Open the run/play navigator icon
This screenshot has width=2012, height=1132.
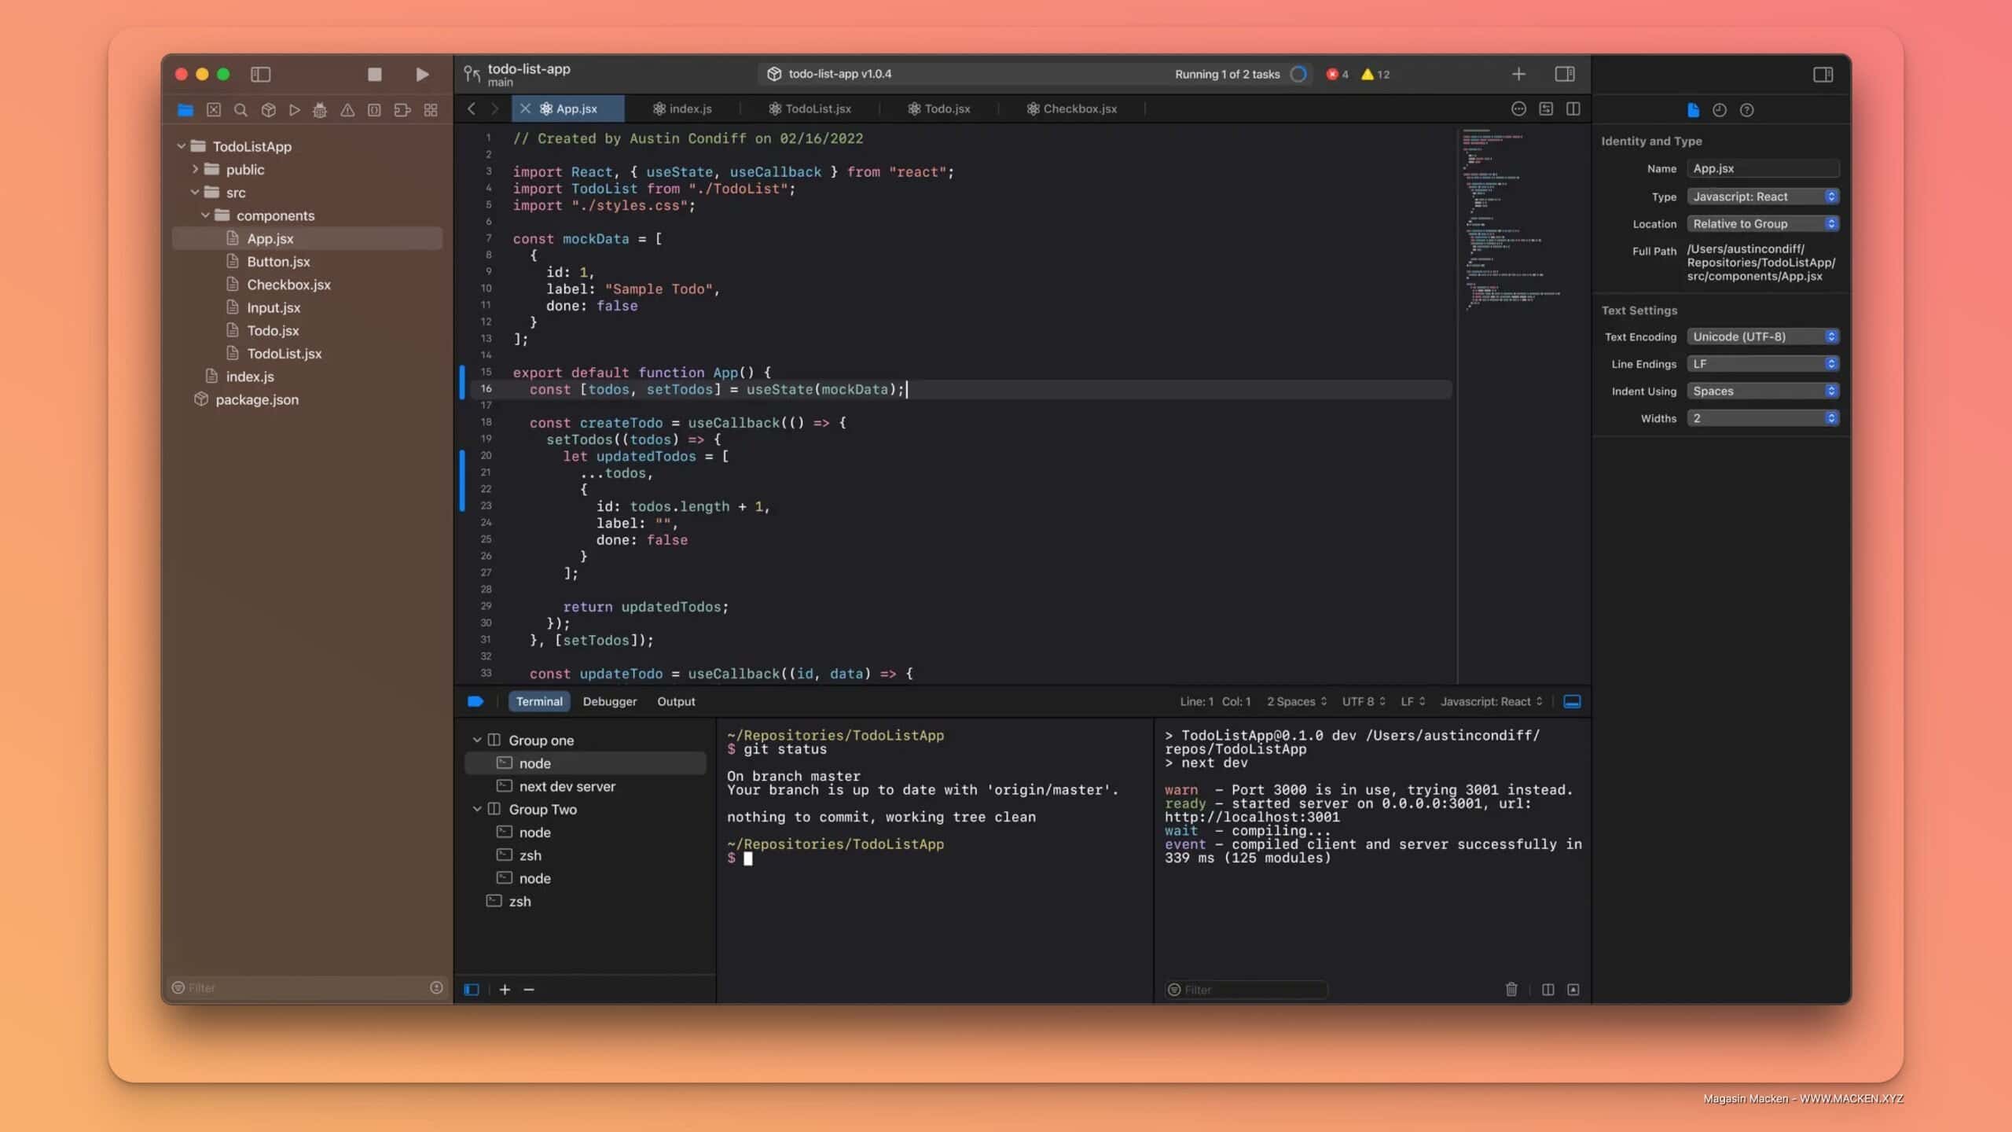(x=295, y=110)
